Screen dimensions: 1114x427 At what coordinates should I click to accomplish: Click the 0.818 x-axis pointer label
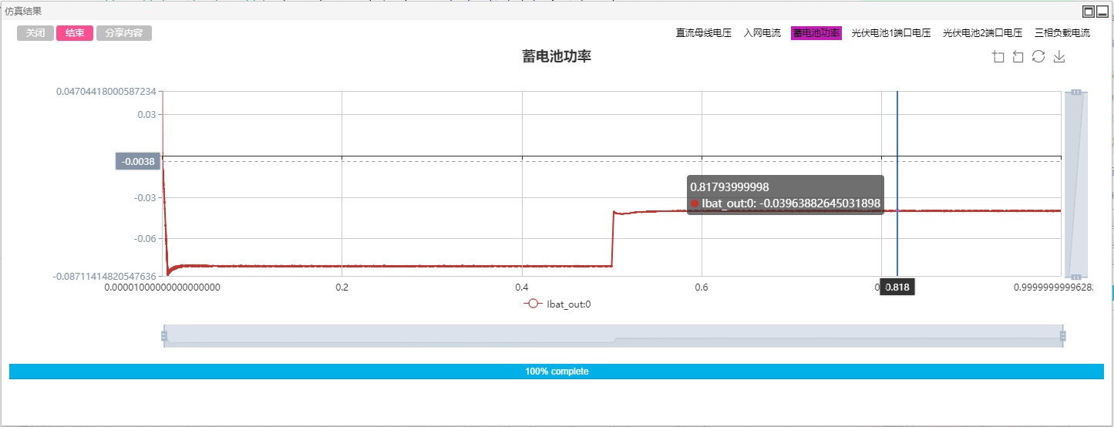click(897, 287)
